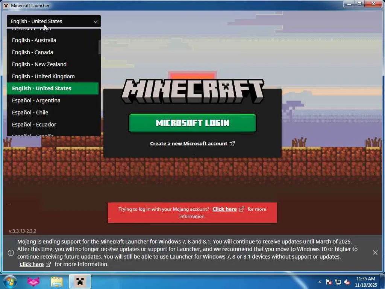Click the Minecraft Launcher title bar icon
The image size is (385, 289).
pyautogui.click(x=6, y=5)
